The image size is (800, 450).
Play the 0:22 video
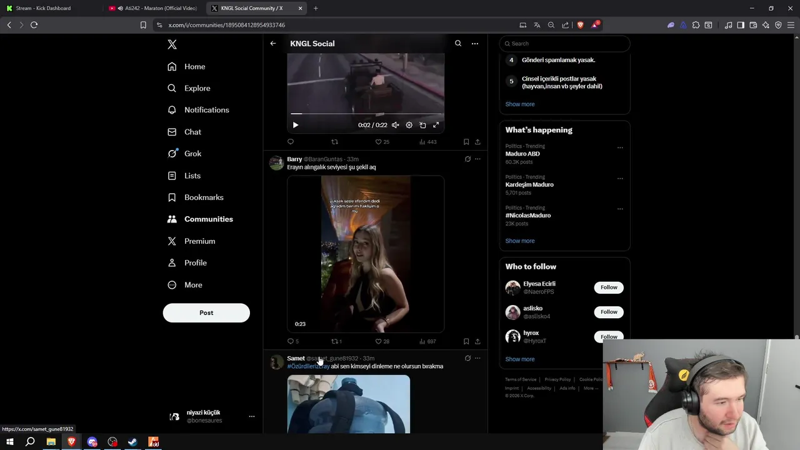pos(296,125)
